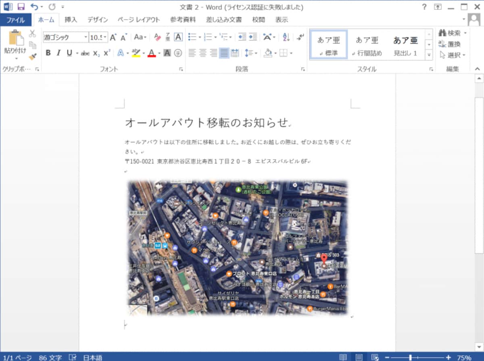Image resolution: width=484 pixels, height=361 pixels.
Task: Apply the 行間詰め style
Action: pyautogui.click(x=367, y=45)
